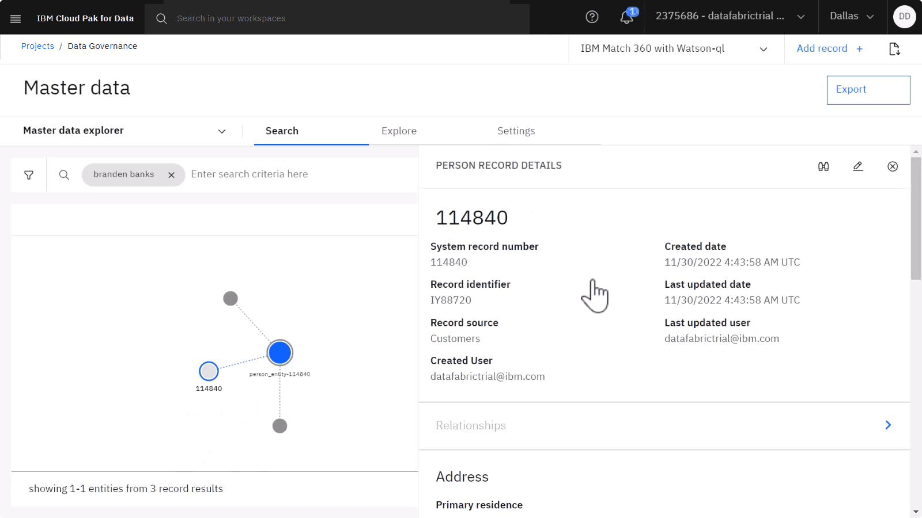The height and width of the screenshot is (518, 922).
Task: Open the Dallas region dropdown
Action: point(852,17)
